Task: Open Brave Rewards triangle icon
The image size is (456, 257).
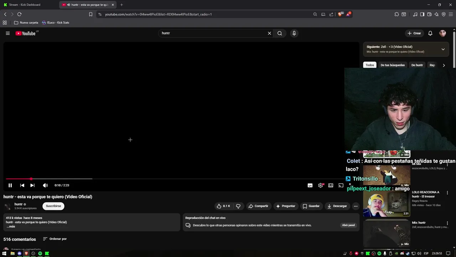Action: click(x=348, y=14)
